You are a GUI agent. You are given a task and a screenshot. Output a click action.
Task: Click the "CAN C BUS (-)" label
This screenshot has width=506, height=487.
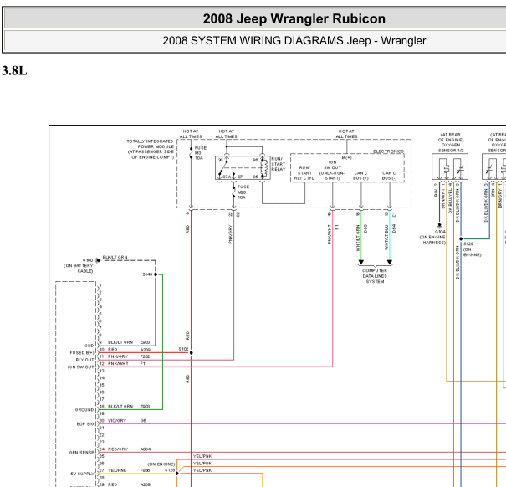tap(389, 176)
